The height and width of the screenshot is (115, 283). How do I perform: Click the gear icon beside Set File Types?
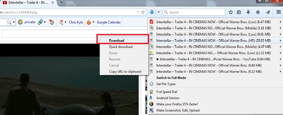(151, 84)
